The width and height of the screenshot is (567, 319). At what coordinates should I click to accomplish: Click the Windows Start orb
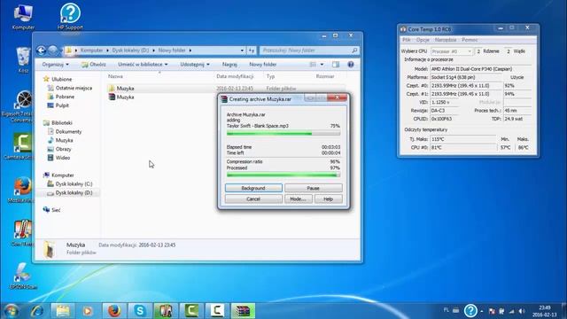click(11, 311)
